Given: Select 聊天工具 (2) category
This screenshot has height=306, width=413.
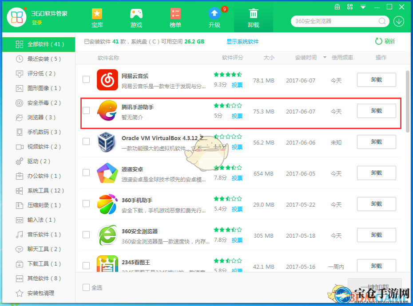Looking at the screenshot, I should [39, 249].
